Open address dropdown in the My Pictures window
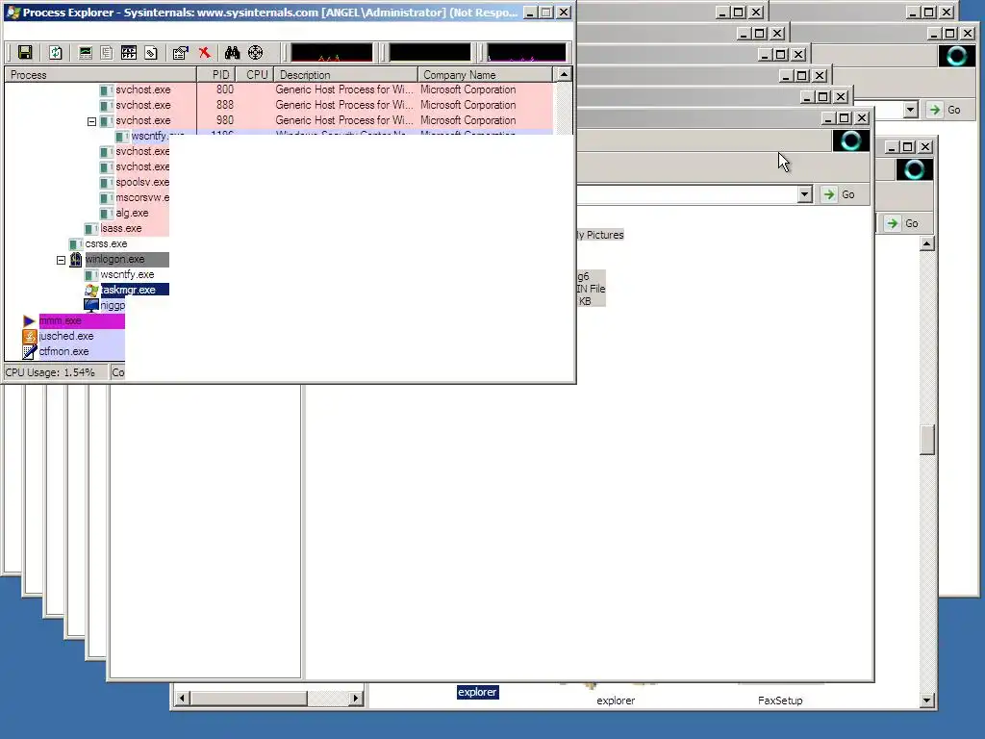 805,194
